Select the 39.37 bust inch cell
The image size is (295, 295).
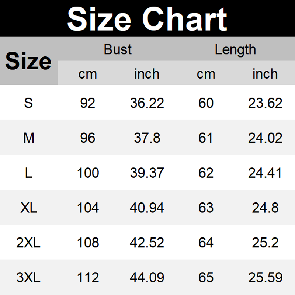(147, 173)
